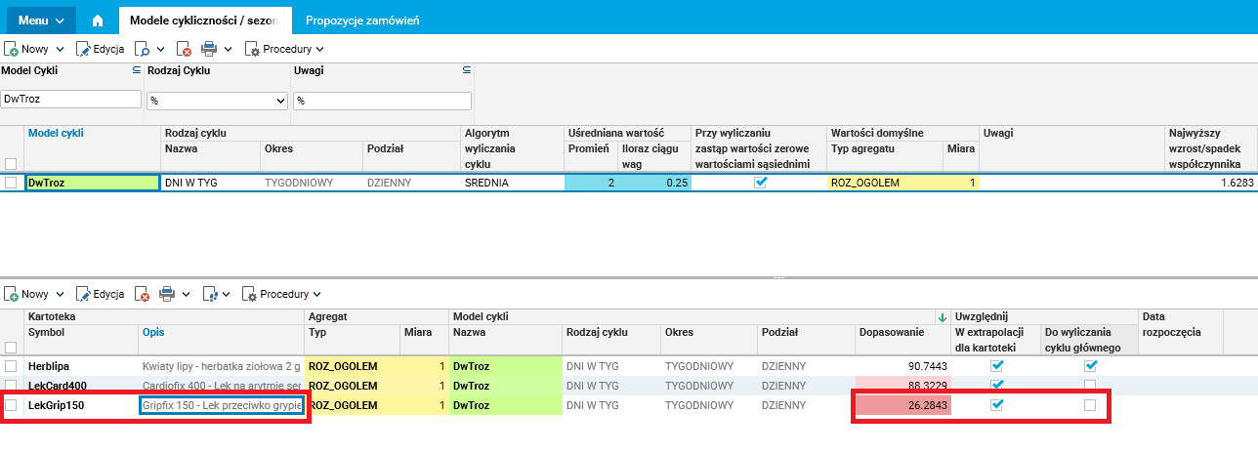
Task: Open the Menu dropdown
Action: [42, 20]
